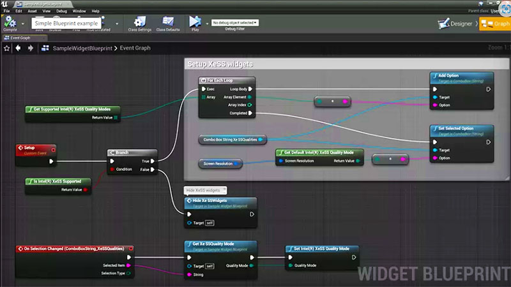Switch to Graph mode
The width and height of the screenshot is (511, 287).
[496, 24]
